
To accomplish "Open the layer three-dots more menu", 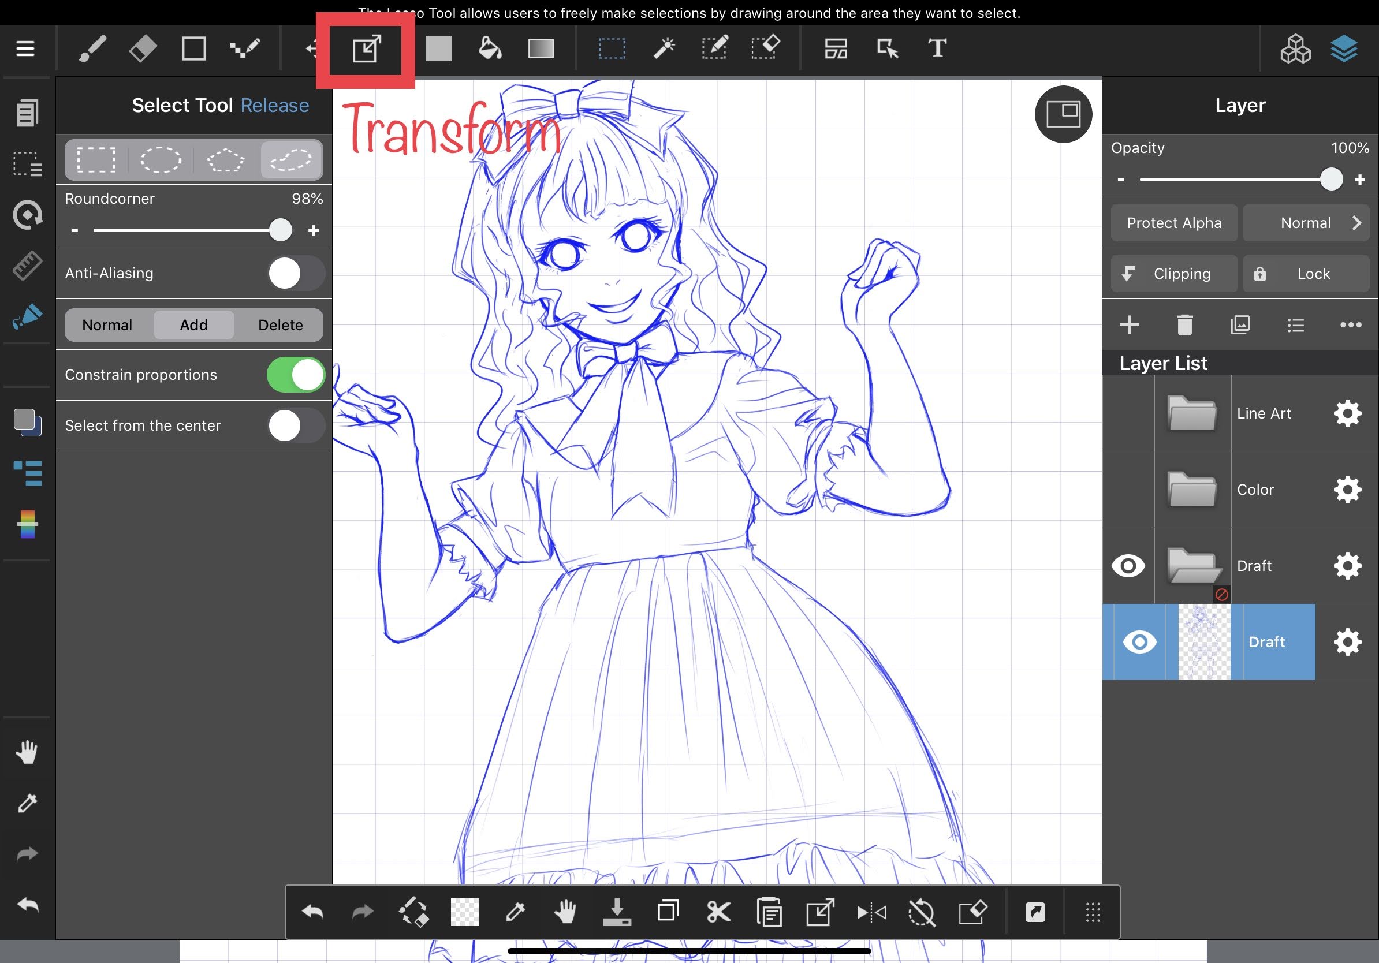I will (x=1350, y=326).
